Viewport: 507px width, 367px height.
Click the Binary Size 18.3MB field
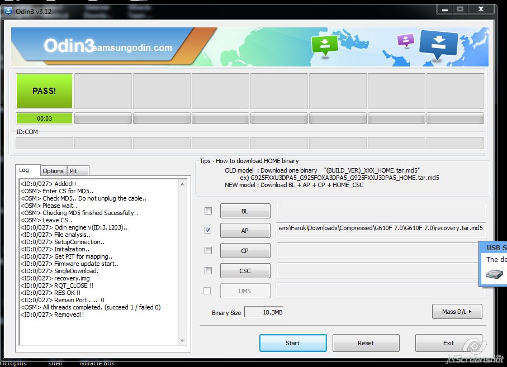pos(264,312)
